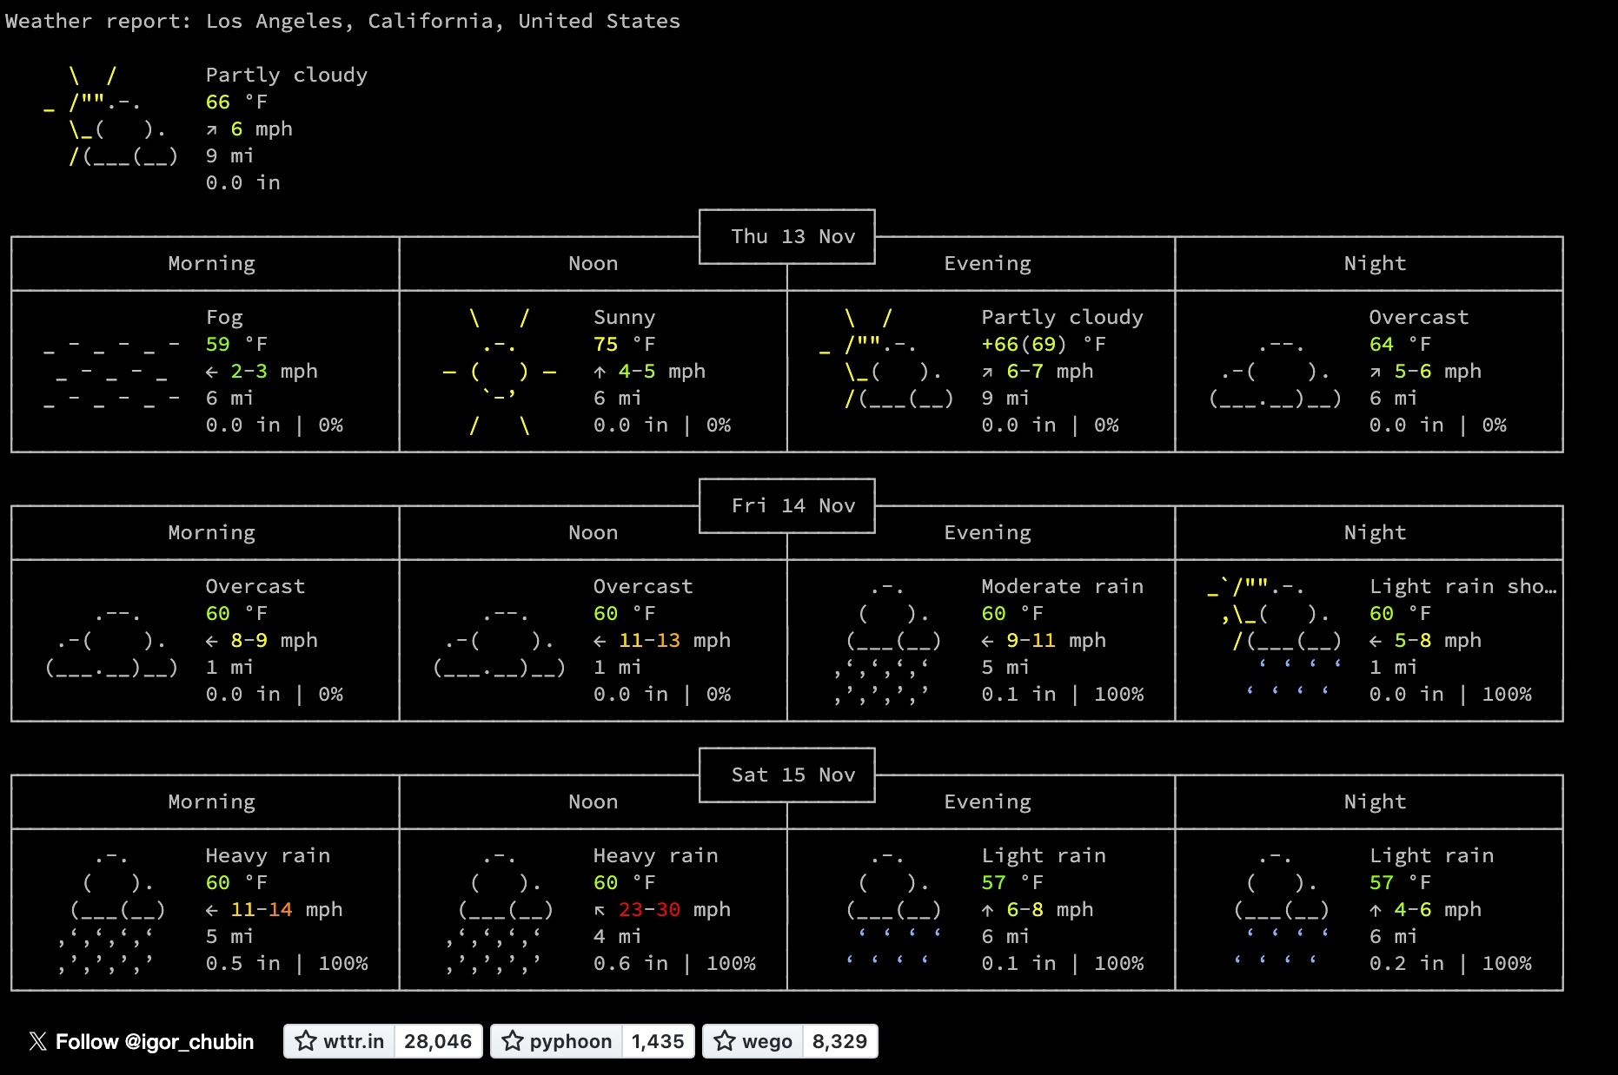This screenshot has width=1618, height=1075.
Task: Click the 59 °F fog temperature
Action: coord(236,344)
